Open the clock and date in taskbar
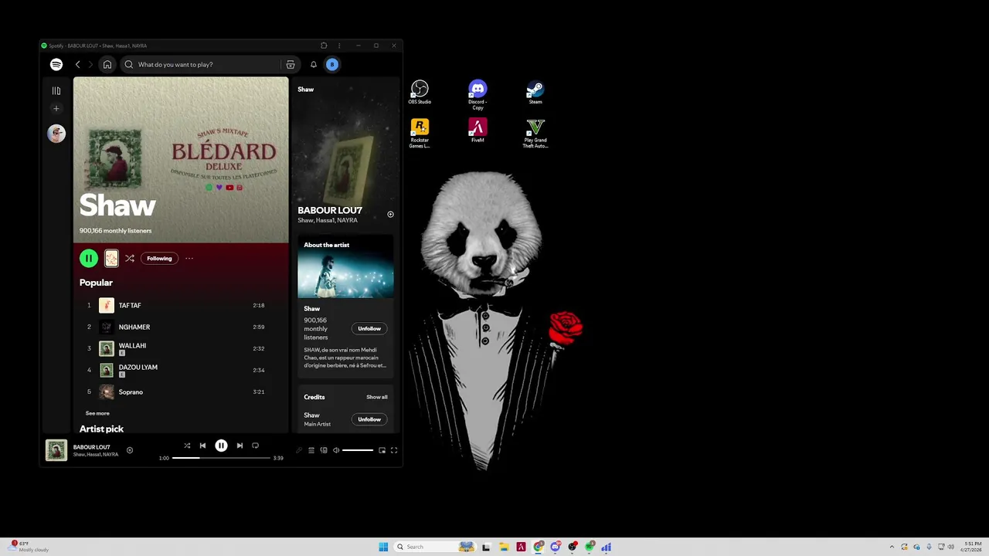989x556 pixels. click(972, 547)
